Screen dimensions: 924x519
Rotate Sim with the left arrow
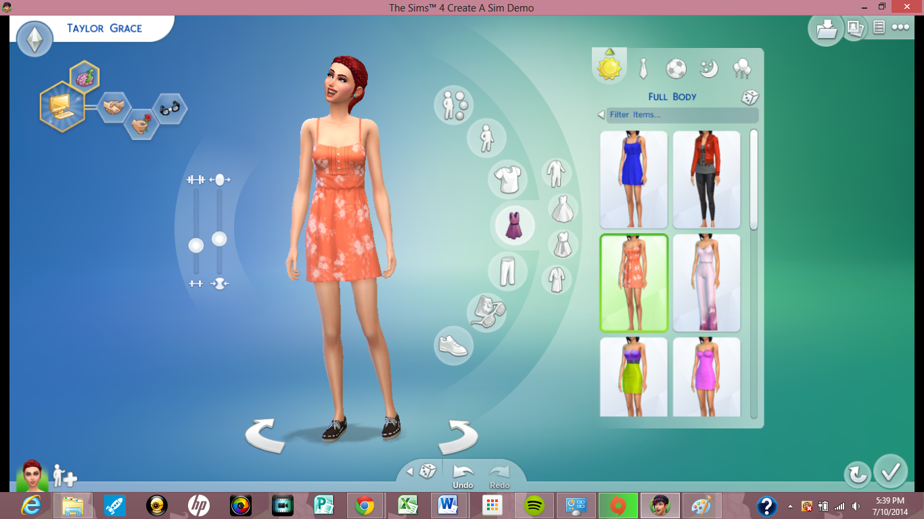[x=265, y=435]
